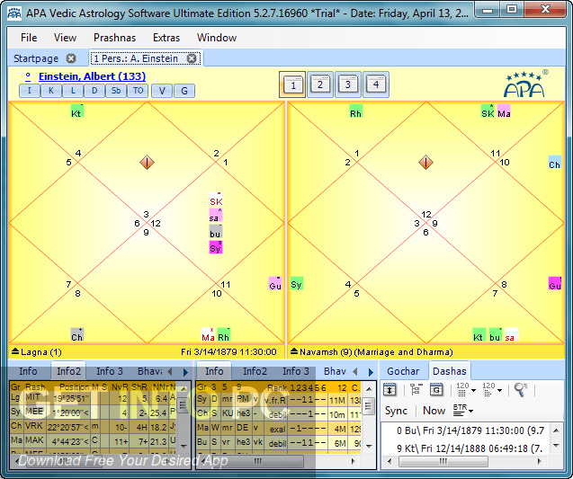Screen dimensions: 573x479
Task: Open Info2 tab under Navamsh chart
Action: 255,371
